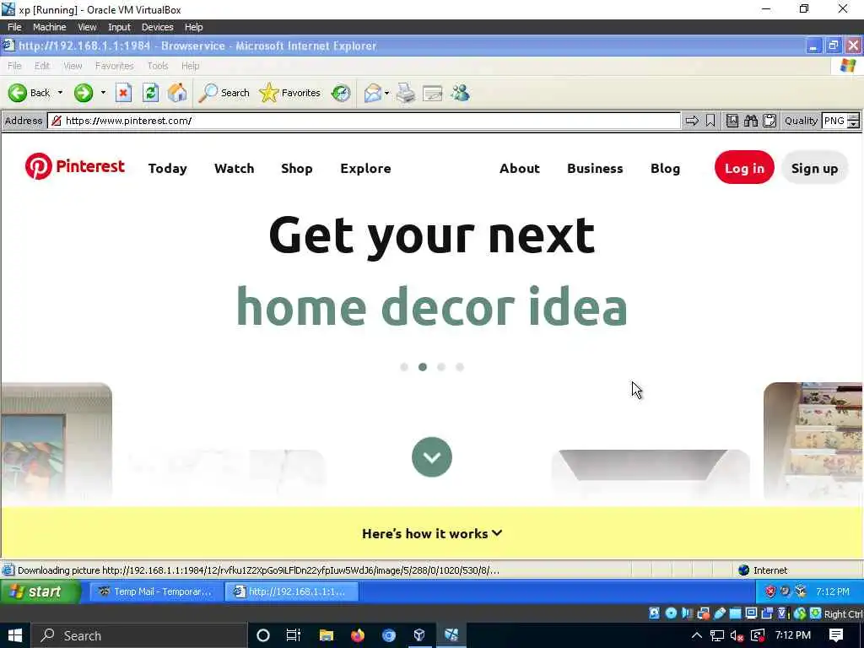This screenshot has height=648, width=864.
Task: Print the page with the printer icon
Action: pyautogui.click(x=406, y=93)
